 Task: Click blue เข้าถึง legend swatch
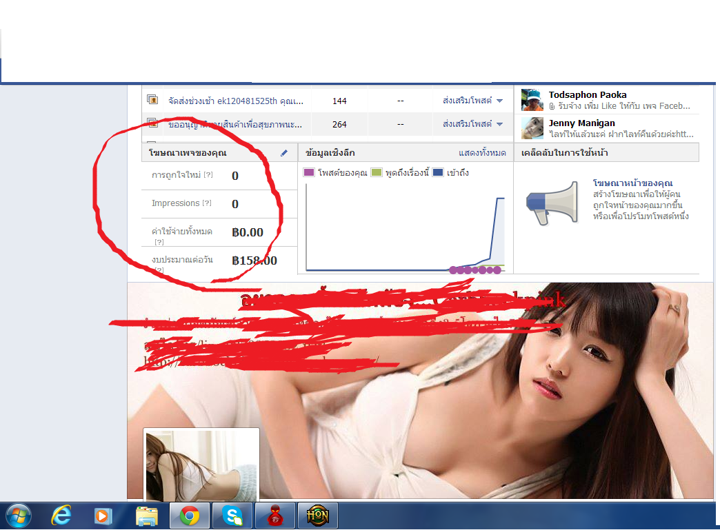point(438,172)
